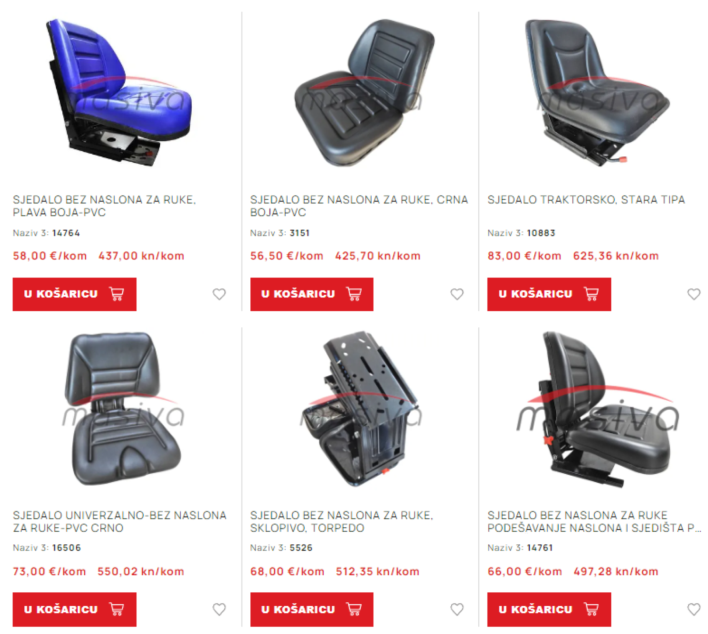
Task: Open the SJEDALO TRAKTORSKO, STARA TIPA title link
Action: click(x=586, y=200)
